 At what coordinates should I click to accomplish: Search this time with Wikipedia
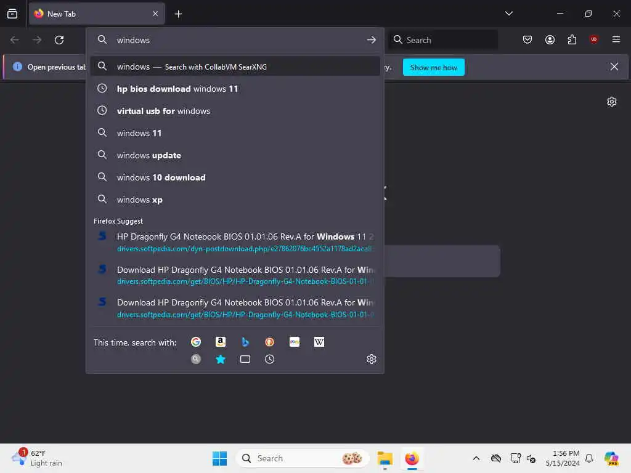point(319,342)
